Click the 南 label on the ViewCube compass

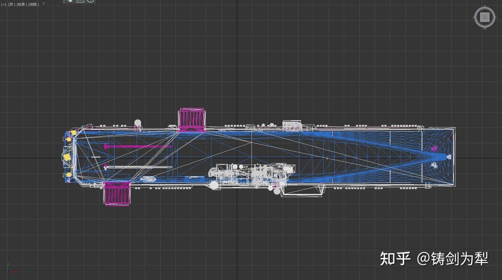[485, 28]
